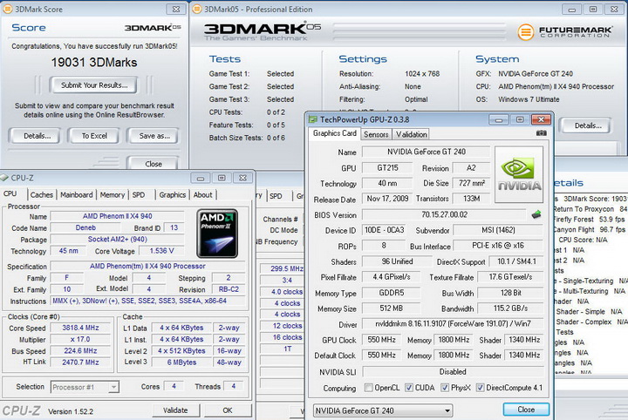The height and width of the screenshot is (420, 628).
Task: Click the OK button in CPU-Z
Action: coord(228,410)
